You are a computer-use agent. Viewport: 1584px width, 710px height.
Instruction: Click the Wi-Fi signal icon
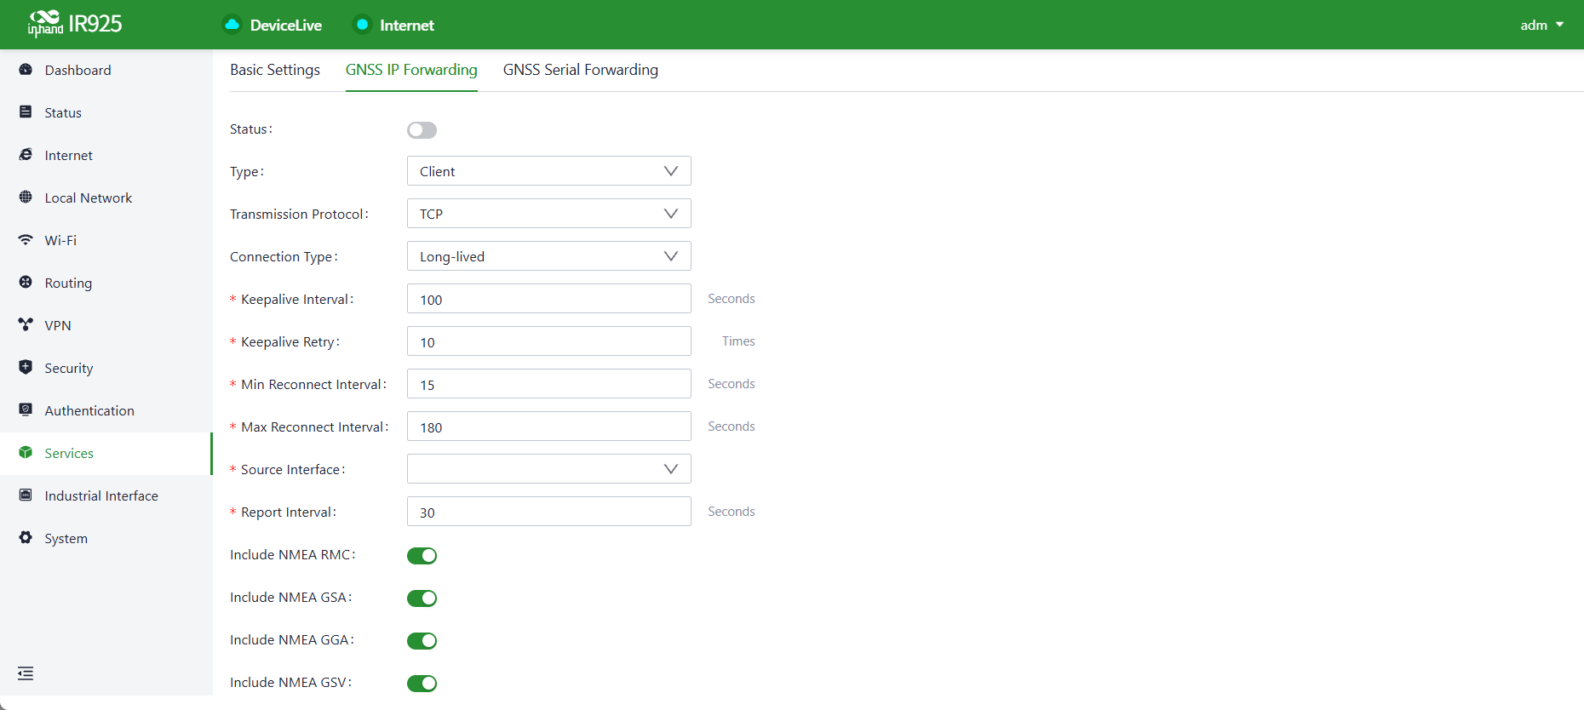[26, 240]
